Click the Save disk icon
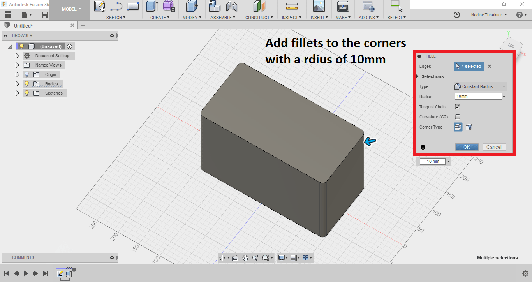 coord(45,15)
